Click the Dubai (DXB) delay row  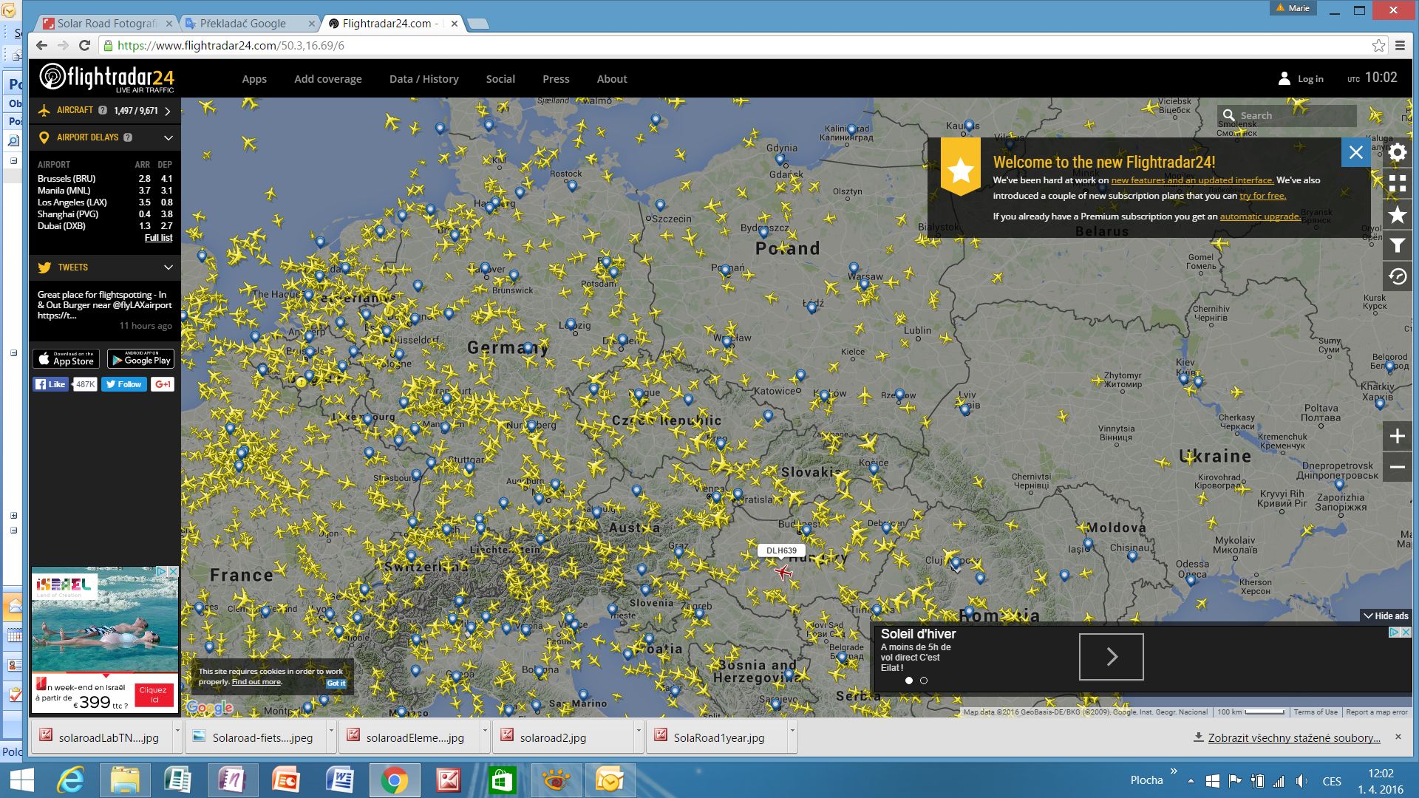[x=104, y=226]
